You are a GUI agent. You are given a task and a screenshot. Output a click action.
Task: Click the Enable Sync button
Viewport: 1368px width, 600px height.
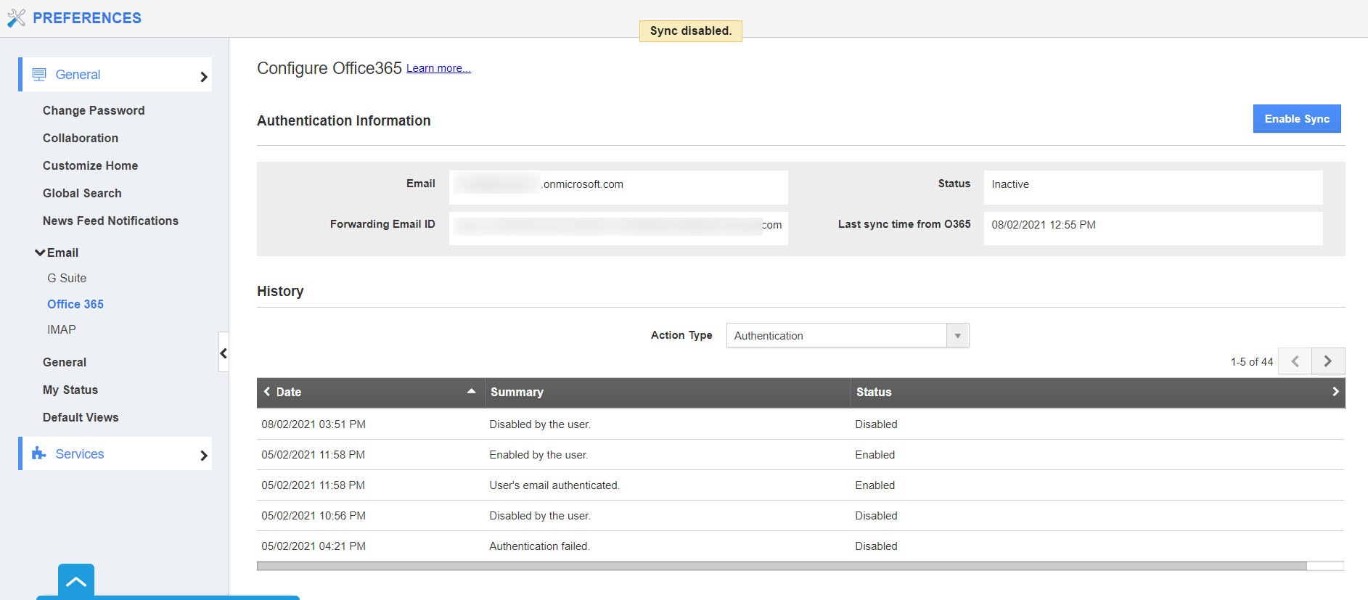1296,119
